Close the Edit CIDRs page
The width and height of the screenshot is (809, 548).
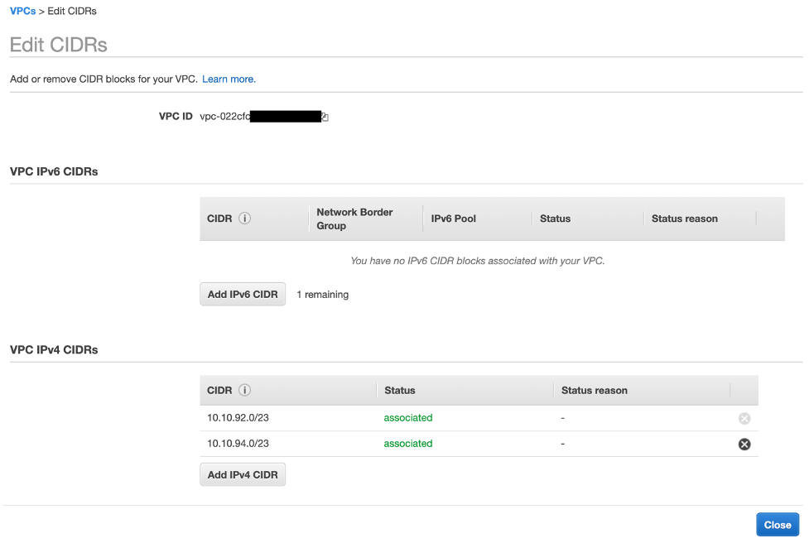click(777, 524)
